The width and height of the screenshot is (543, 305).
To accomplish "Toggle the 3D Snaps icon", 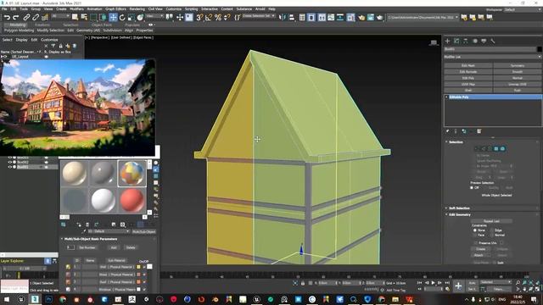I will pos(199,17).
